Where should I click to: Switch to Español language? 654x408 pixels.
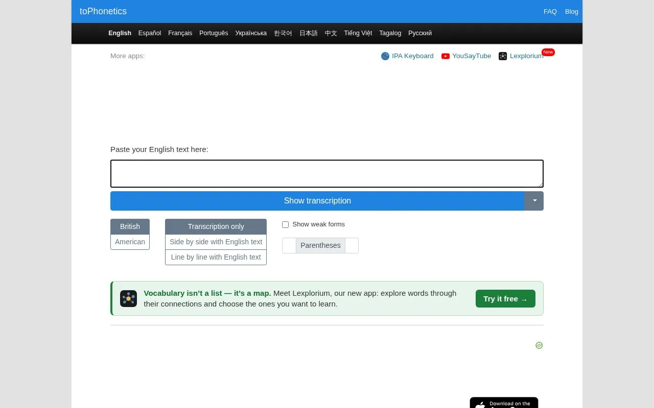[150, 33]
